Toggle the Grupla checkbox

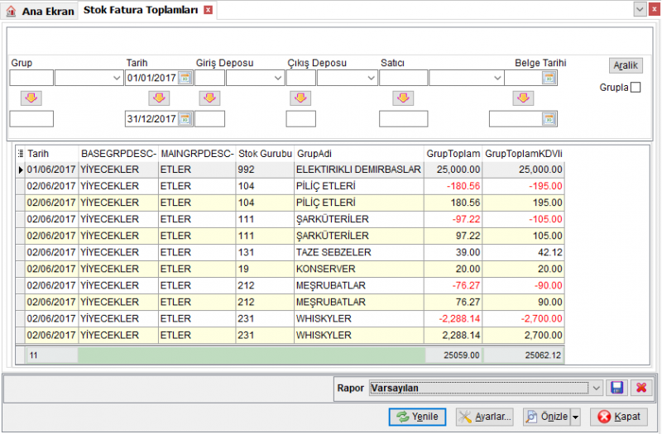pos(636,88)
